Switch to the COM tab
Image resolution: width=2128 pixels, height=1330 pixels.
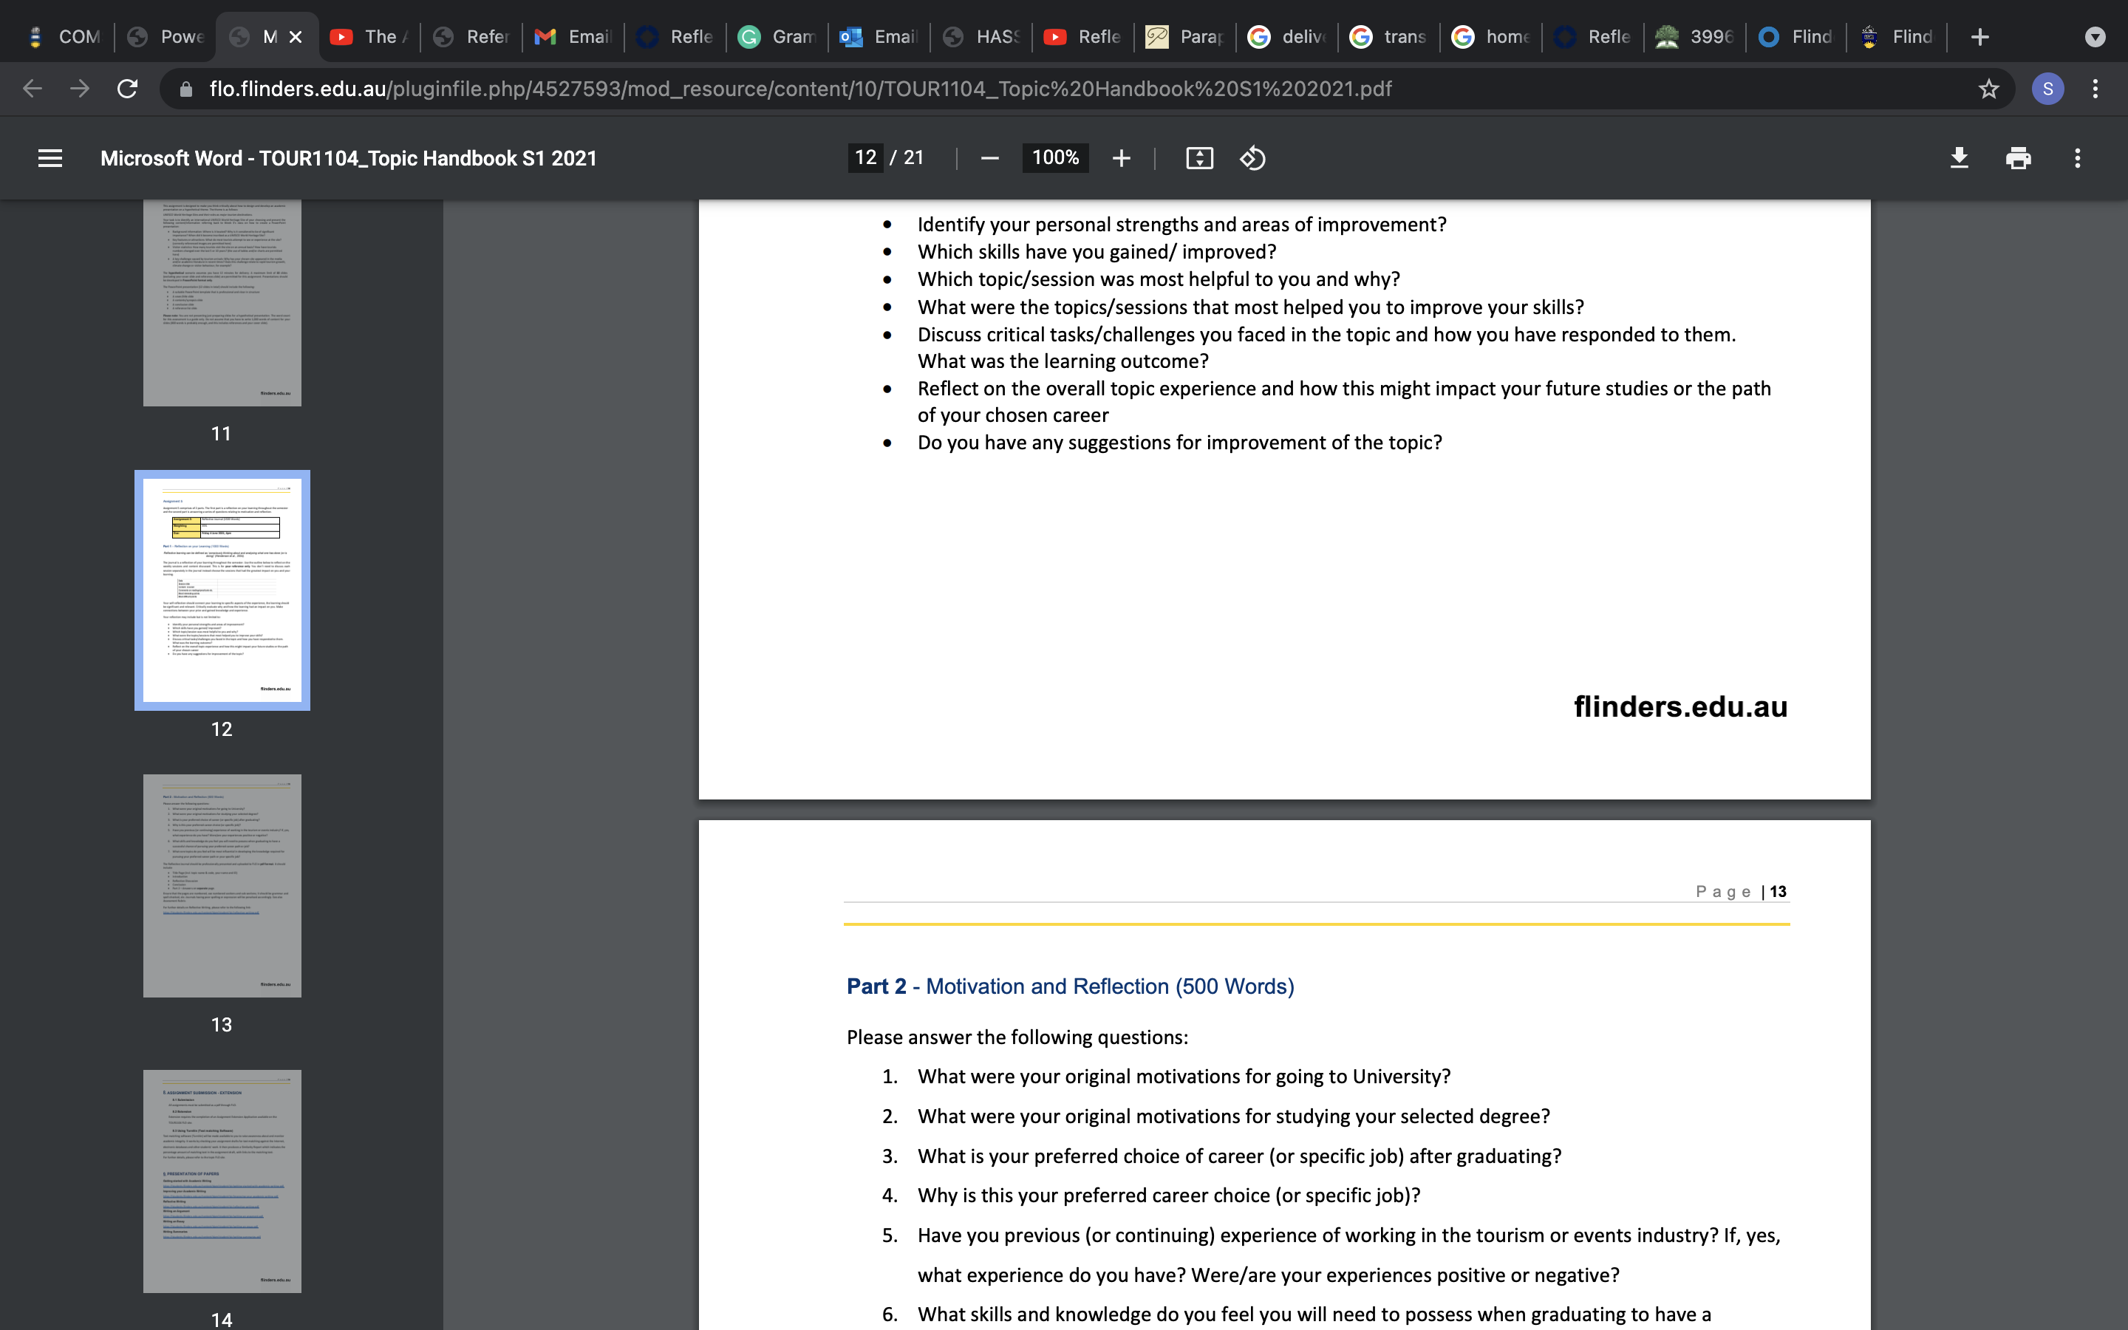64,37
